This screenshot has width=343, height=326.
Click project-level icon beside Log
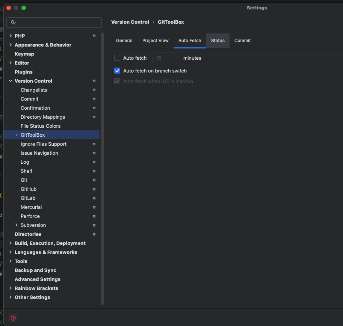pos(94,162)
